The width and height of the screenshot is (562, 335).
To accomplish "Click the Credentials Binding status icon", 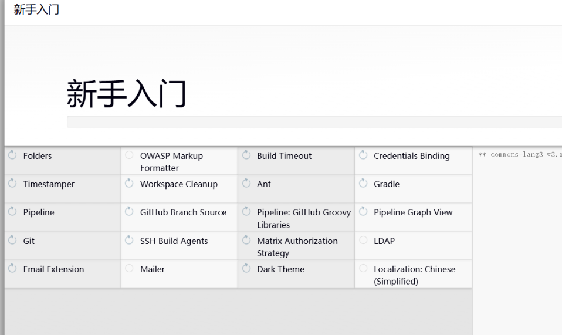I will point(363,155).
